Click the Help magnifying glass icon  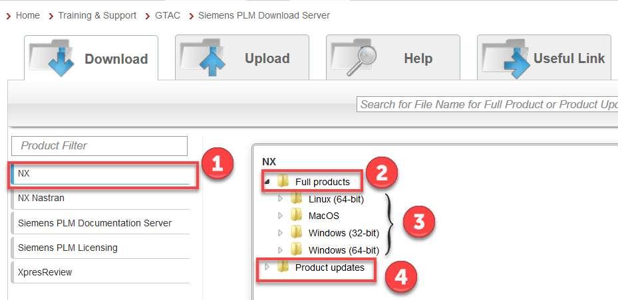[x=354, y=57]
